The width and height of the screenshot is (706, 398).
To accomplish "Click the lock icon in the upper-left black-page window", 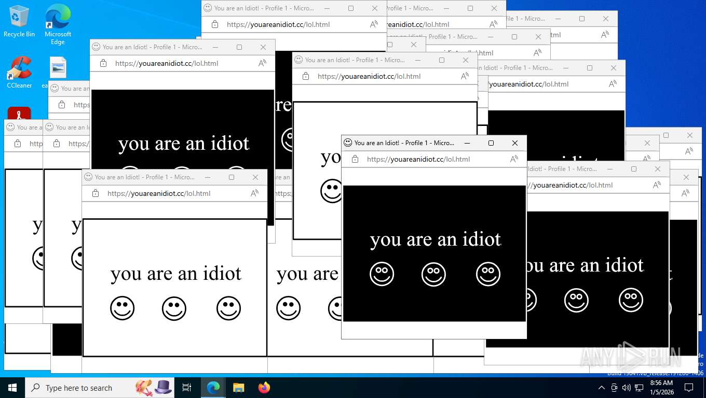I will 103,64.
